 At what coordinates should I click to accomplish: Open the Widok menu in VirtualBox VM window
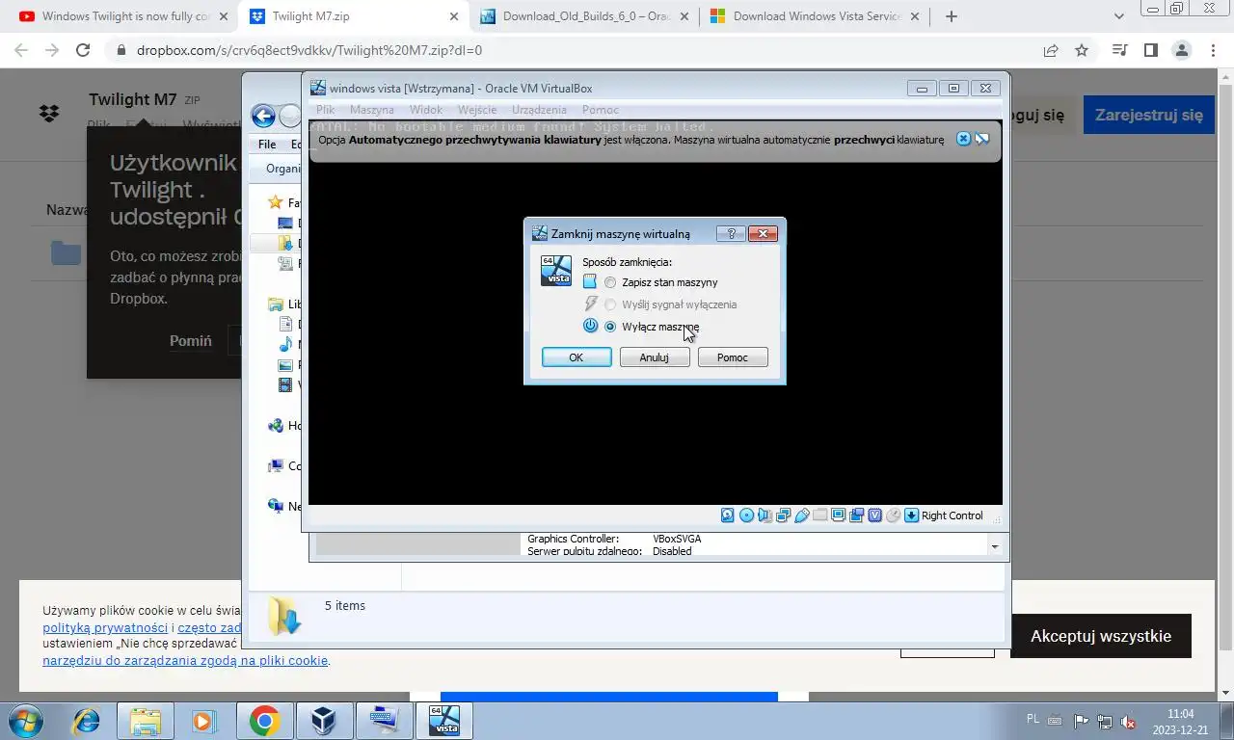[x=426, y=110]
